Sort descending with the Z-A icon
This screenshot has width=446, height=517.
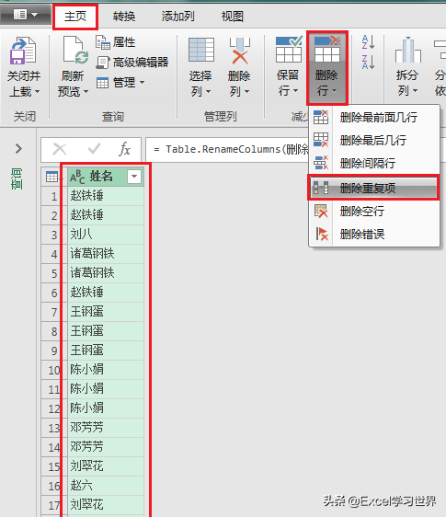point(368,62)
